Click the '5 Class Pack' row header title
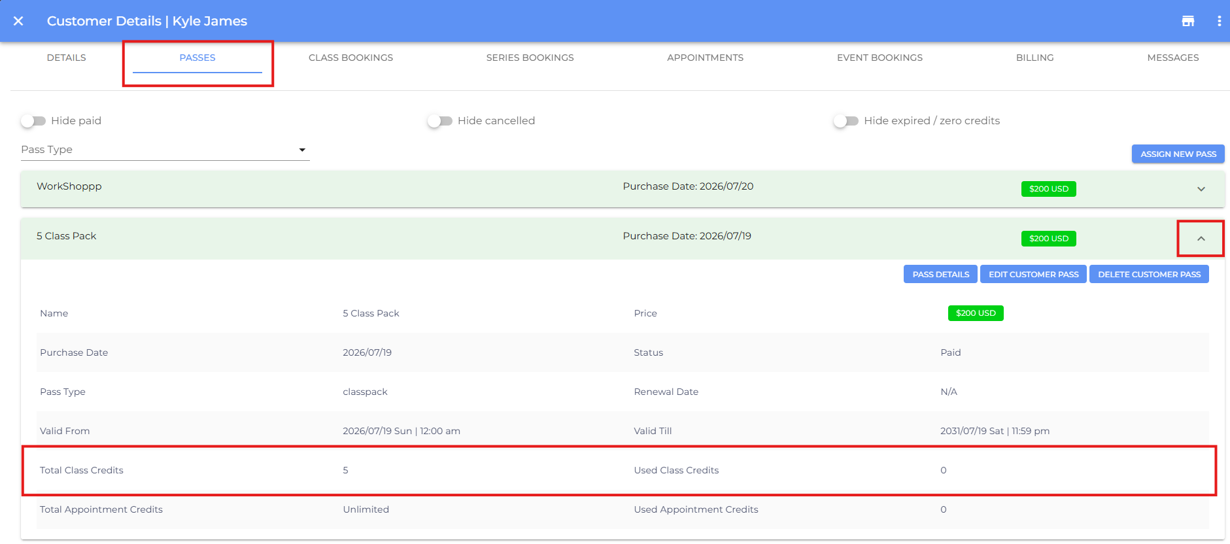Viewport: 1230px width, 544px height. pyautogui.click(x=66, y=236)
